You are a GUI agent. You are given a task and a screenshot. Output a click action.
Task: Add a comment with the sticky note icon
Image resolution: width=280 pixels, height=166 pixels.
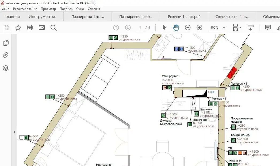pyautogui.click(x=268, y=28)
